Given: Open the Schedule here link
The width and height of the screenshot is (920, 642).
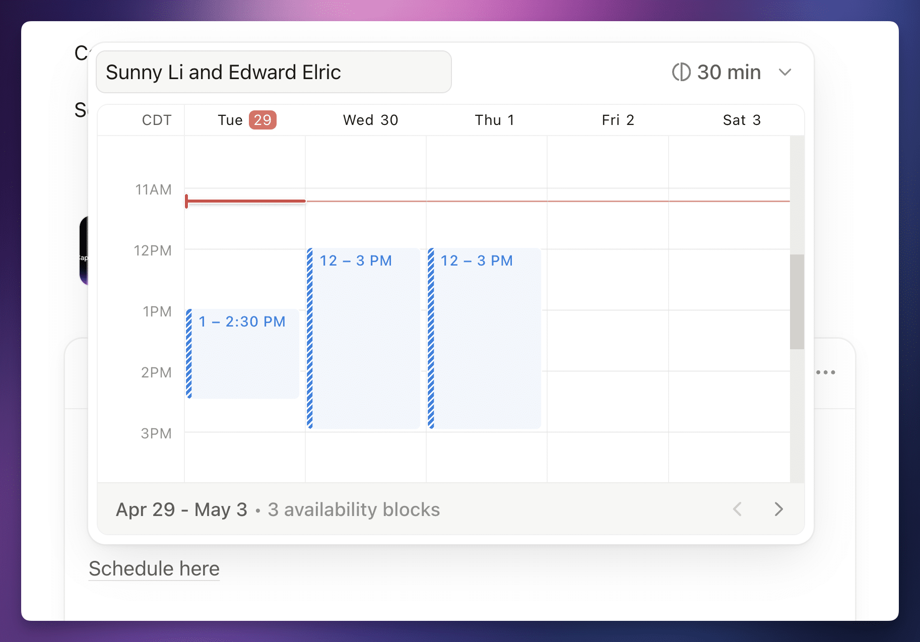Looking at the screenshot, I should tap(154, 568).
